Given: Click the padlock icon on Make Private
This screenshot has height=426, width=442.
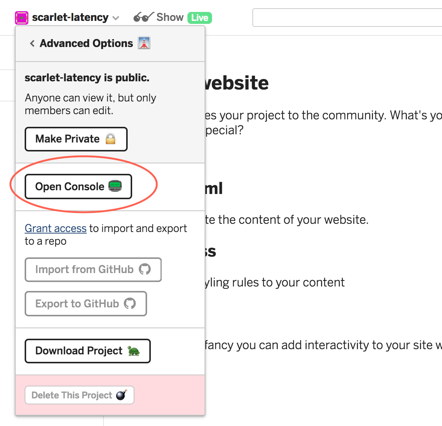Looking at the screenshot, I should point(110,139).
